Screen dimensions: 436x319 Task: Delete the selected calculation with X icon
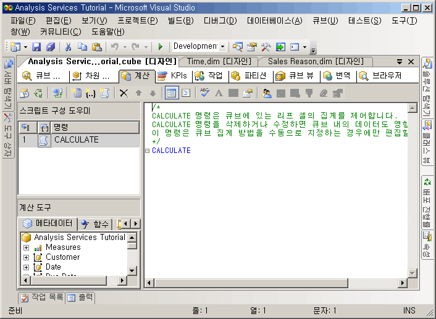coord(124,93)
